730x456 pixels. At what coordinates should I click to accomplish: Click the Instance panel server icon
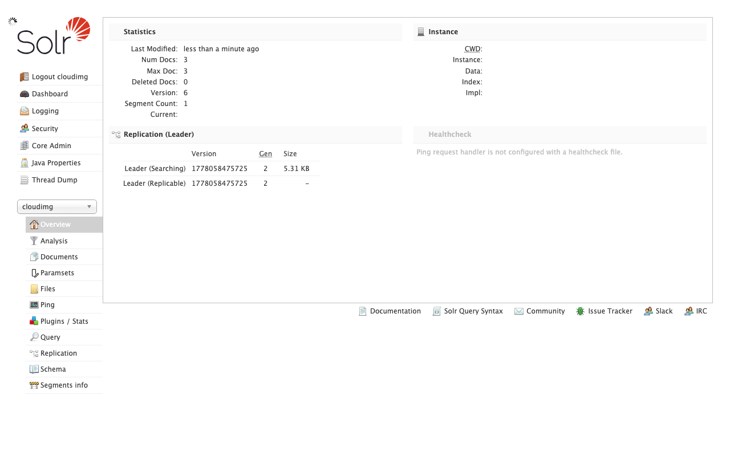[421, 32]
